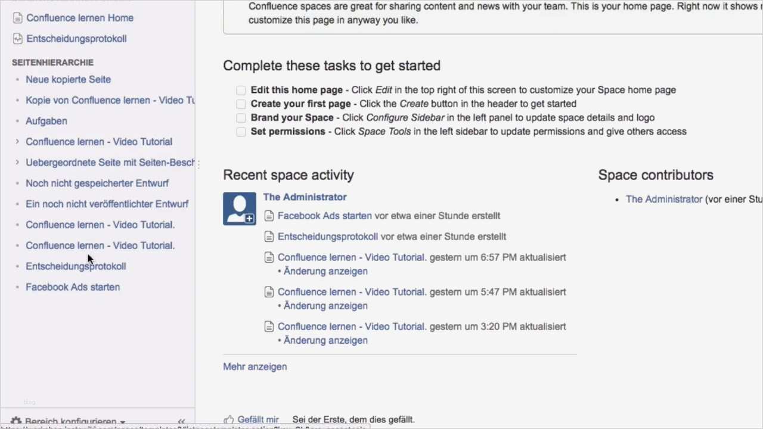
Task: Check the Edit this home page checkbox
Action: click(241, 90)
